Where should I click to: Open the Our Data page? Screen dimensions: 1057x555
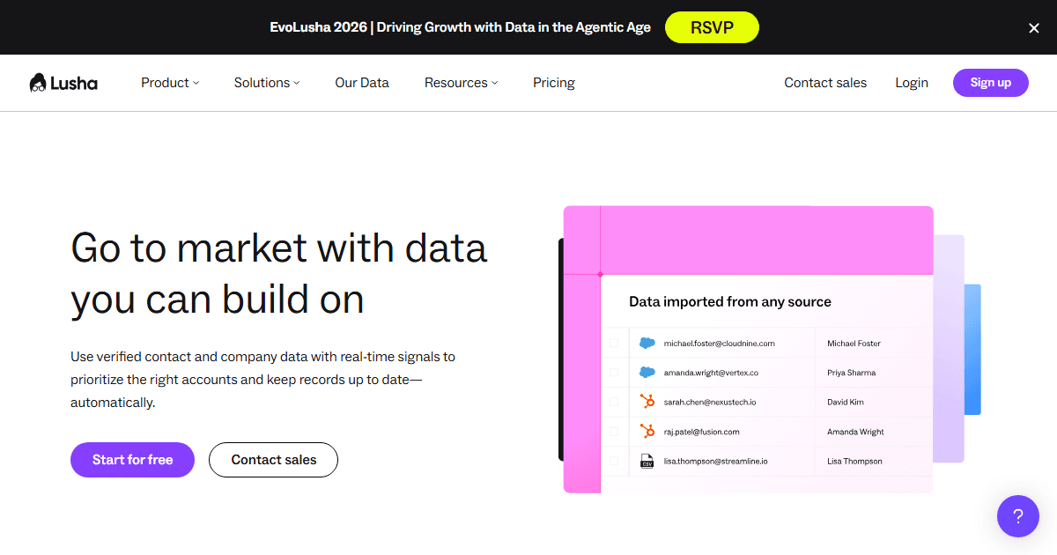click(x=362, y=83)
